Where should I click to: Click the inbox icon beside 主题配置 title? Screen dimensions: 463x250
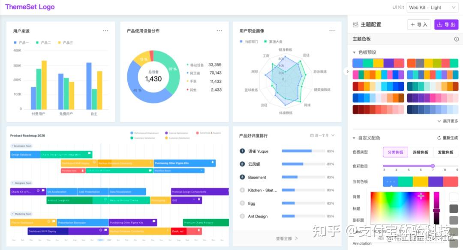click(x=355, y=24)
